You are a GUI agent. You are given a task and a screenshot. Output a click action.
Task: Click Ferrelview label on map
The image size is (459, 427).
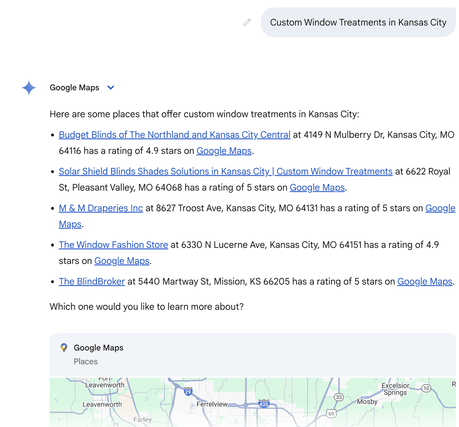212,404
